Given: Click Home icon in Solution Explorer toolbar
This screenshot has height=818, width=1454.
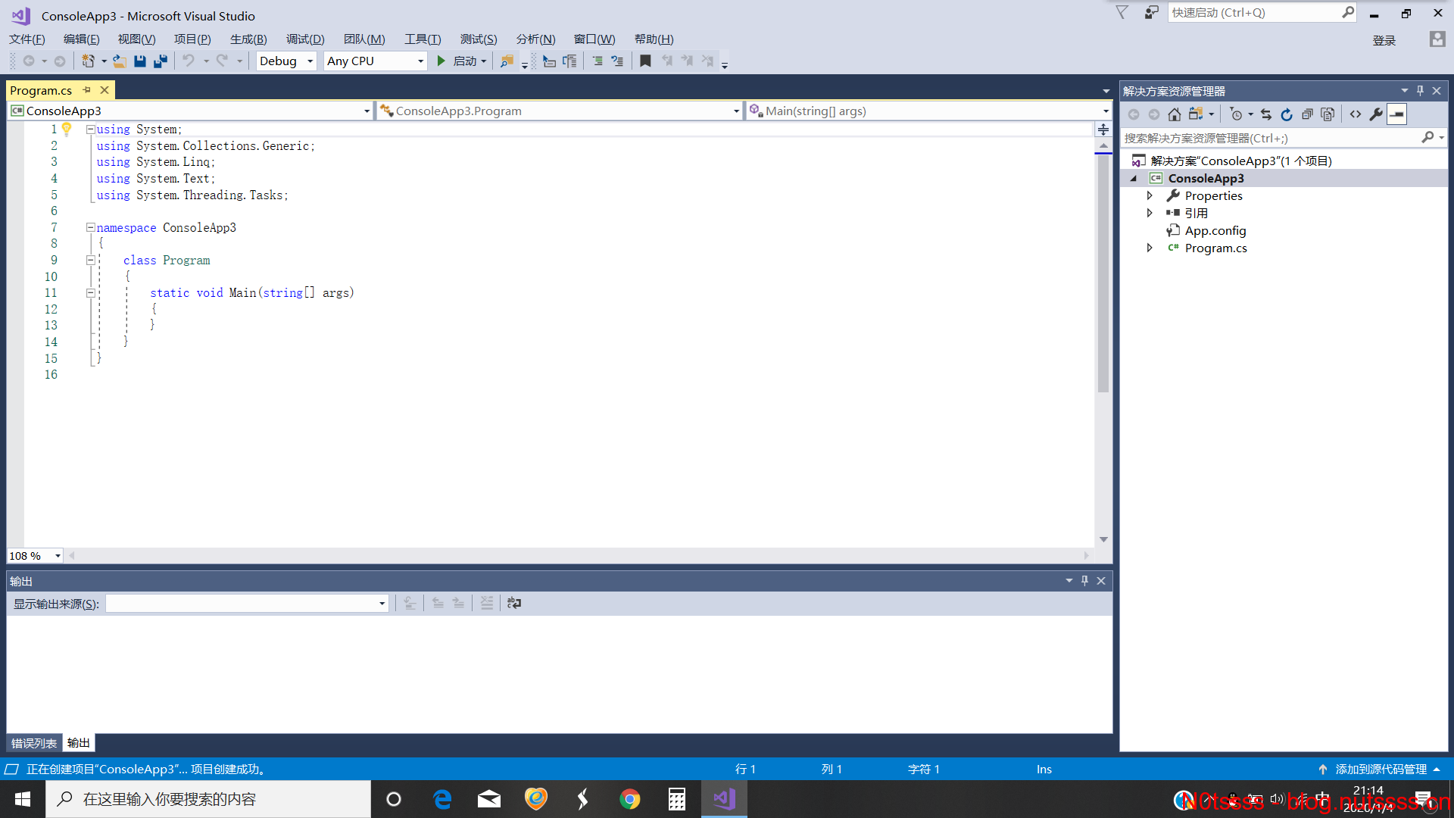Looking at the screenshot, I should [x=1174, y=114].
